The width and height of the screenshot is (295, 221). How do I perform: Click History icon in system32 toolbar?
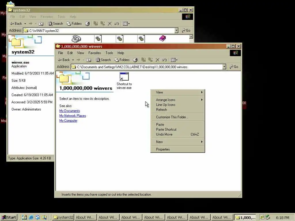(87, 24)
